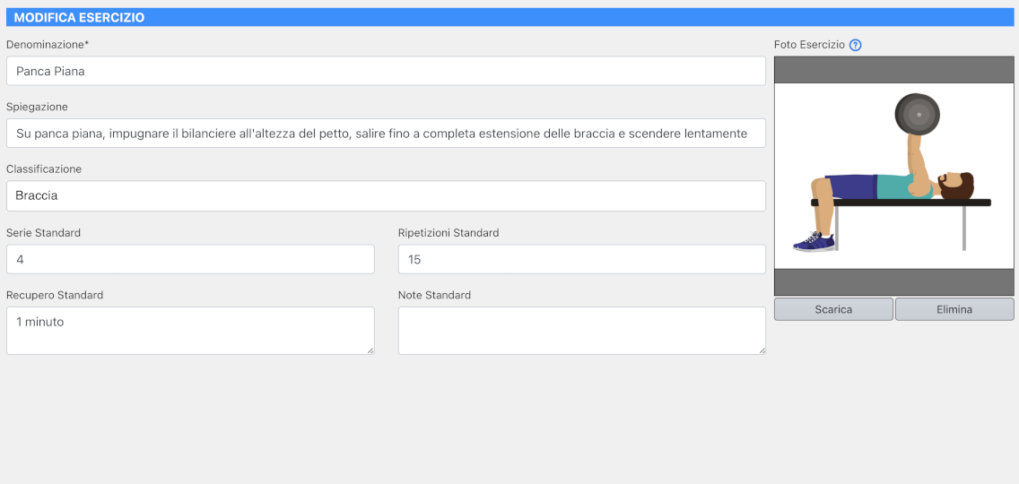Click the Note Standard label text
The image size is (1019, 484).
pyautogui.click(x=434, y=295)
